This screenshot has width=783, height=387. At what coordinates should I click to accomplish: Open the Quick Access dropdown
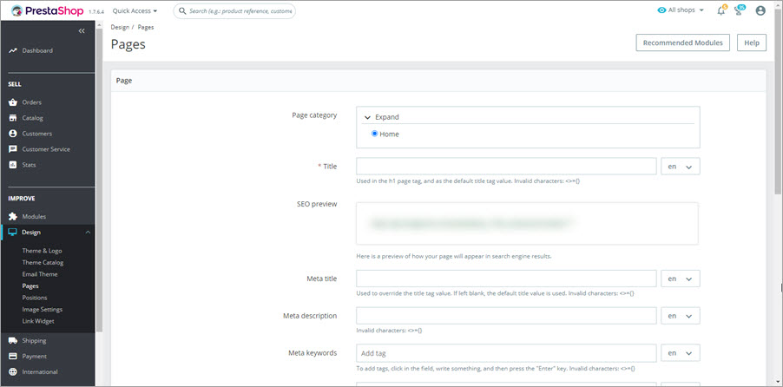[x=135, y=10]
